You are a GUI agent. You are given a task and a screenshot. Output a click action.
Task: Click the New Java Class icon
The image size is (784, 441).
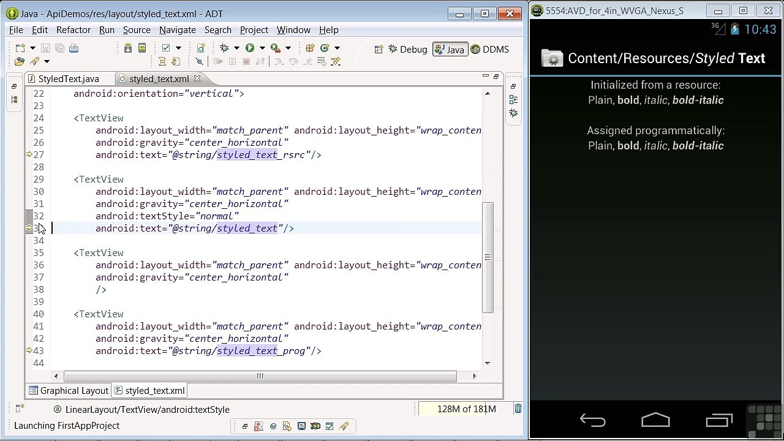pyautogui.click(x=325, y=48)
